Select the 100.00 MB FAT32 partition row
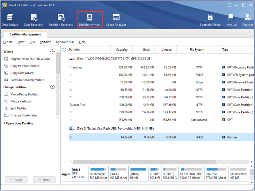The height and width of the screenshot is (191, 255). (x=161, y=75)
